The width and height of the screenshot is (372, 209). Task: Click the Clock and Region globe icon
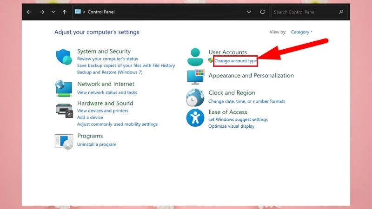click(x=195, y=98)
